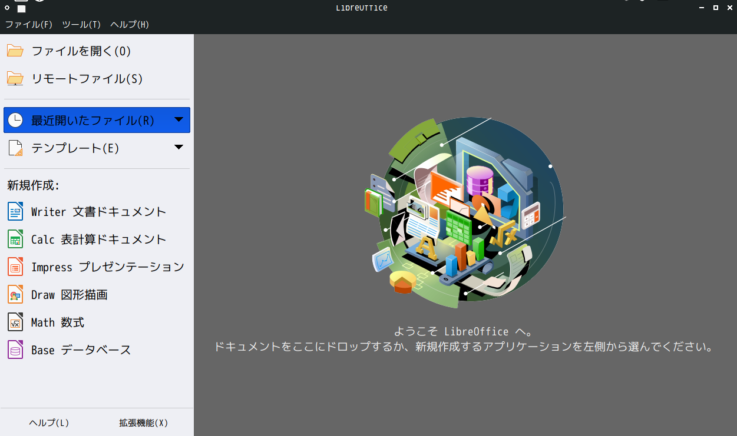
Task: Click the template document icon
Action: click(15, 148)
